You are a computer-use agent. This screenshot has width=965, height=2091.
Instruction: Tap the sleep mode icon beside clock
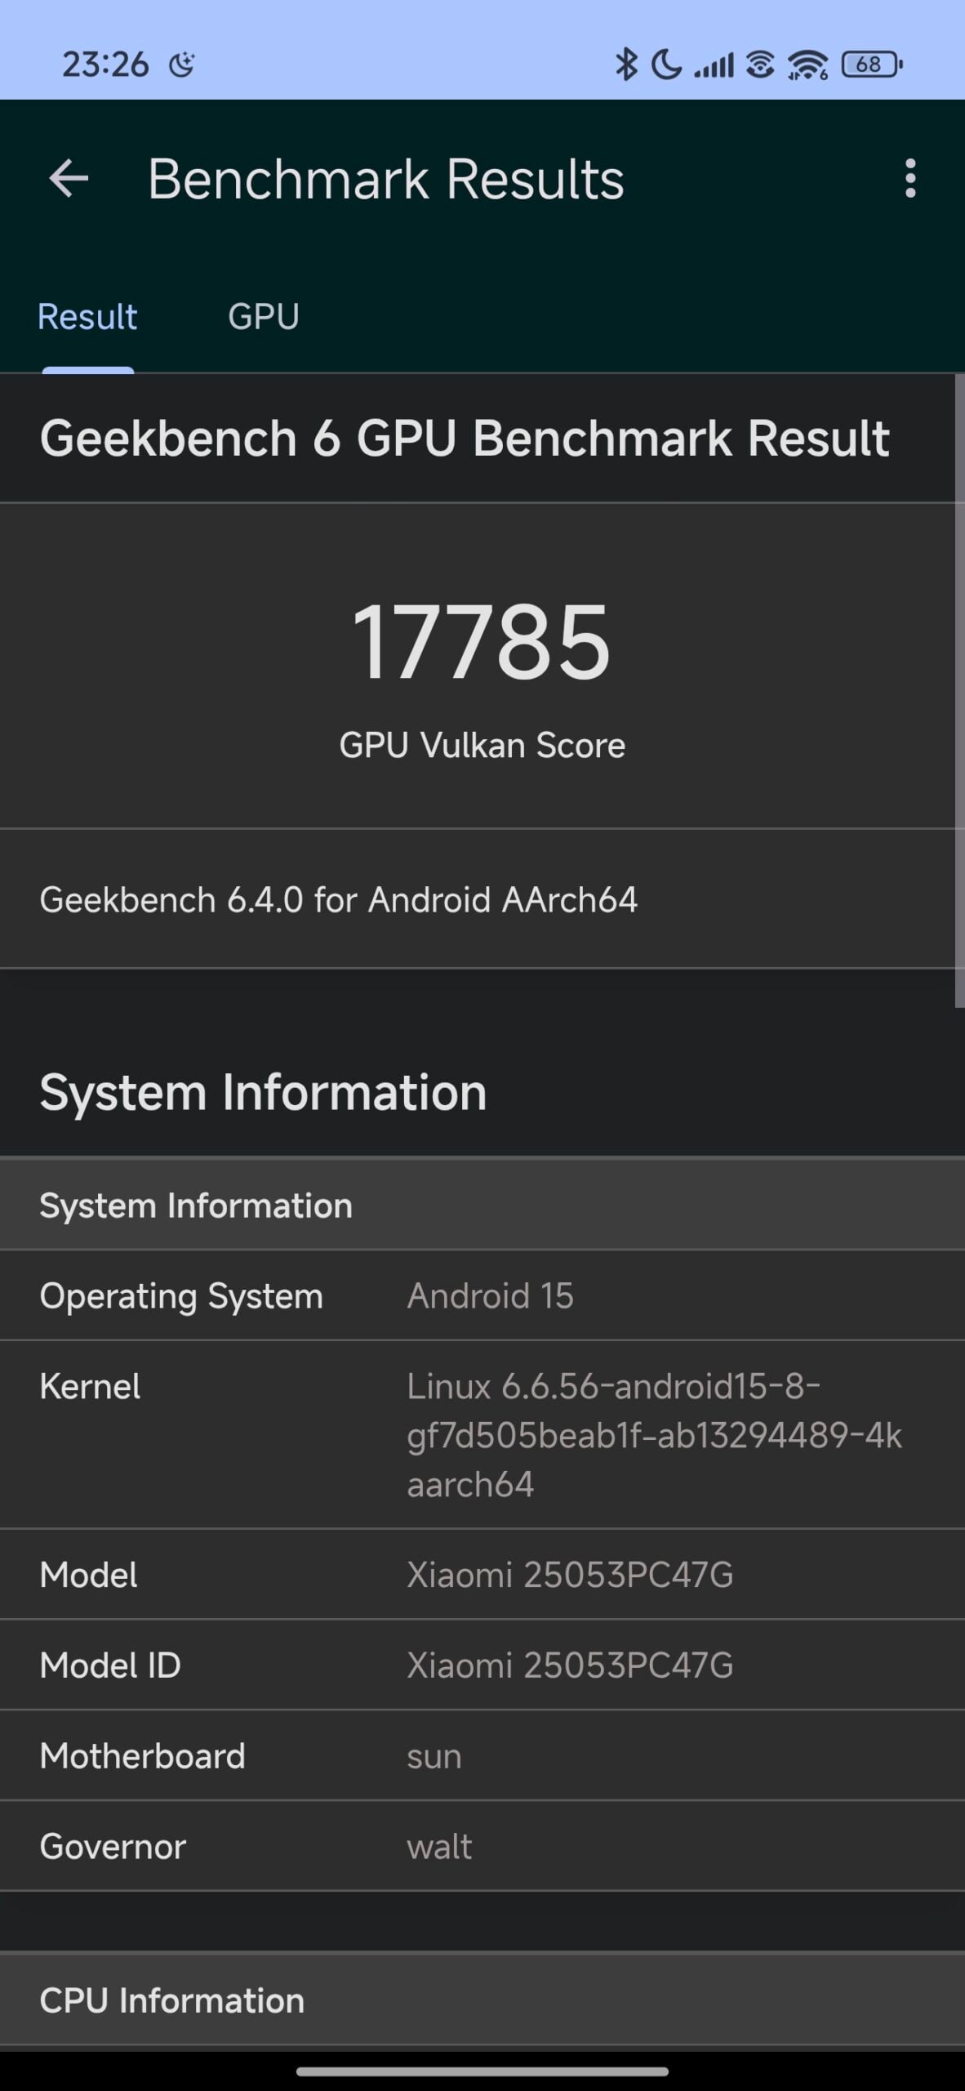pos(181,64)
